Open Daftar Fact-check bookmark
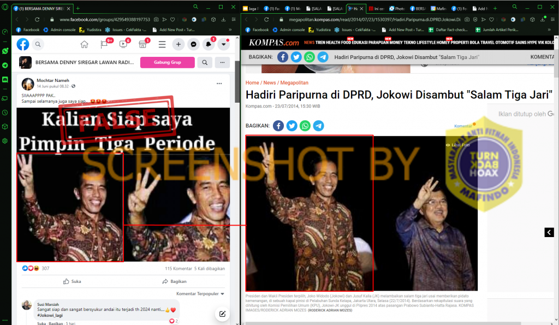 tap(448, 30)
